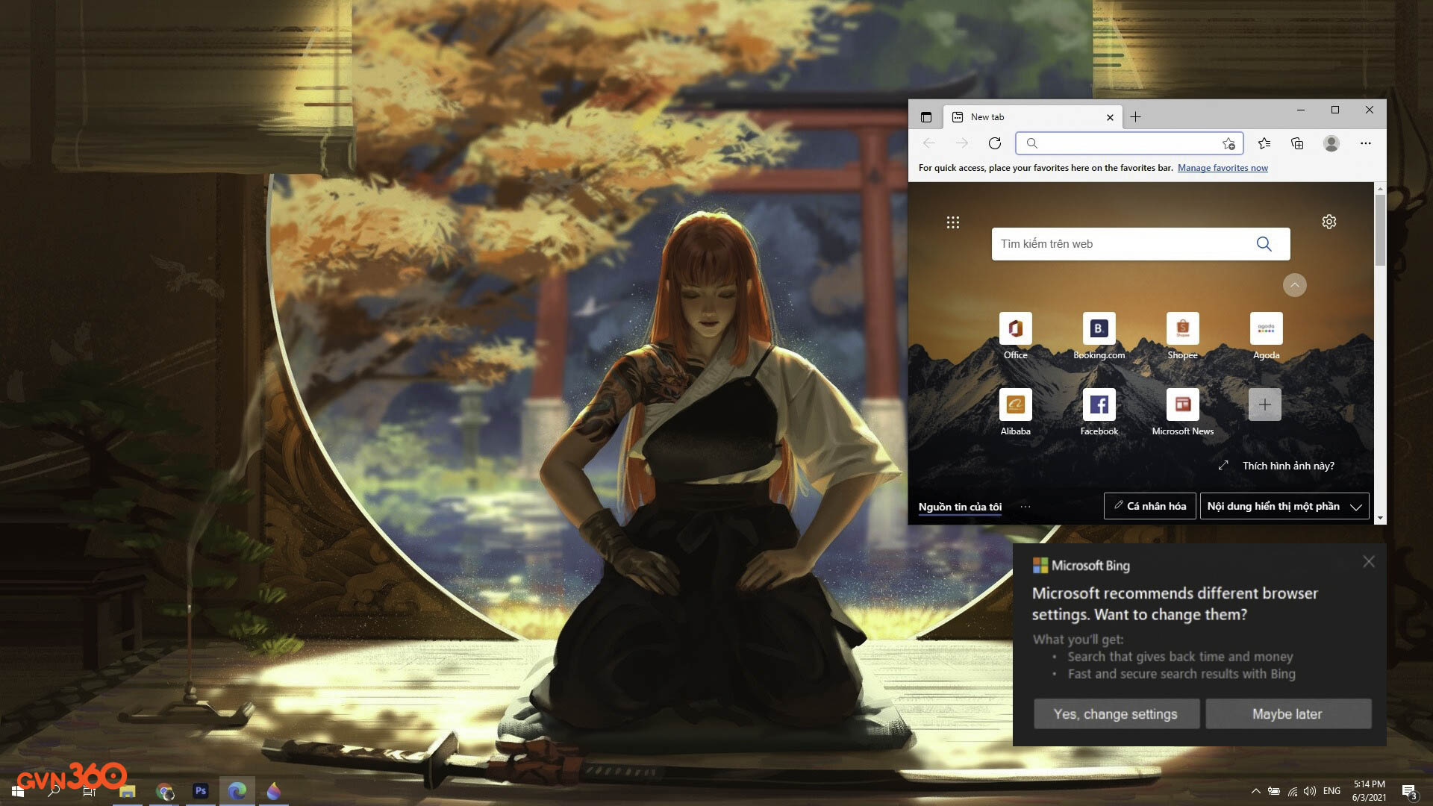Open the Collections icon in the Edge toolbar
1433x806 pixels.
(x=1297, y=143)
